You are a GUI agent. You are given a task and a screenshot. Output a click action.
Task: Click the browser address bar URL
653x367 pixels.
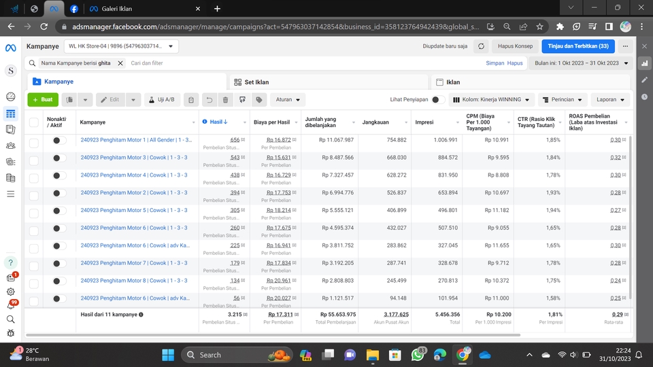(275, 27)
